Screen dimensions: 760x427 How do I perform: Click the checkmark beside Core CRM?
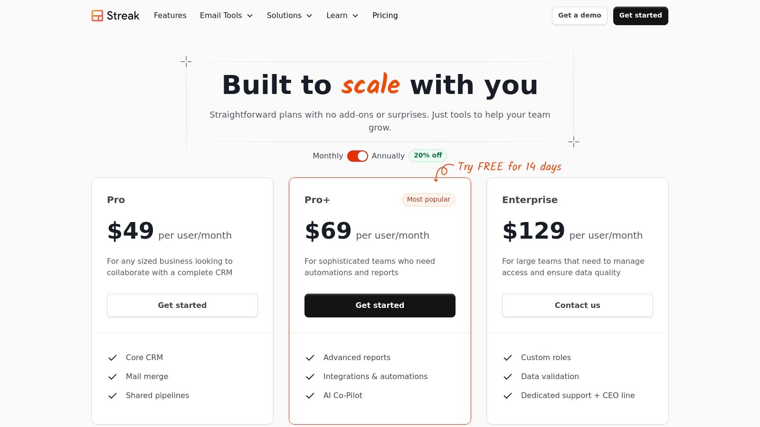pyautogui.click(x=113, y=358)
